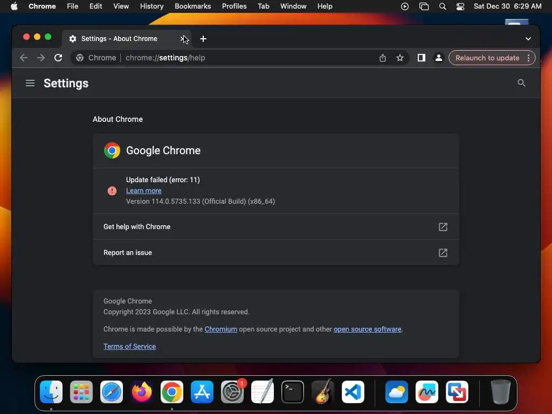
Task: Open Safari from the Dock
Action: coord(112,392)
